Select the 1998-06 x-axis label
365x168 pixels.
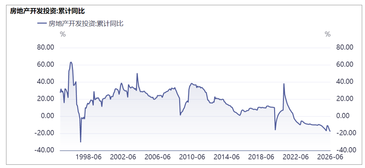point(89,157)
